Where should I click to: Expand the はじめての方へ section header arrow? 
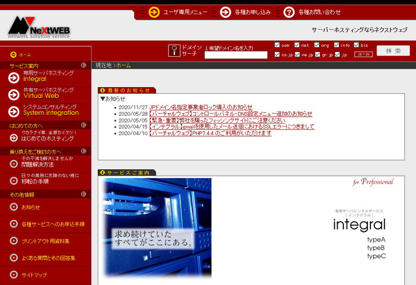(83, 125)
